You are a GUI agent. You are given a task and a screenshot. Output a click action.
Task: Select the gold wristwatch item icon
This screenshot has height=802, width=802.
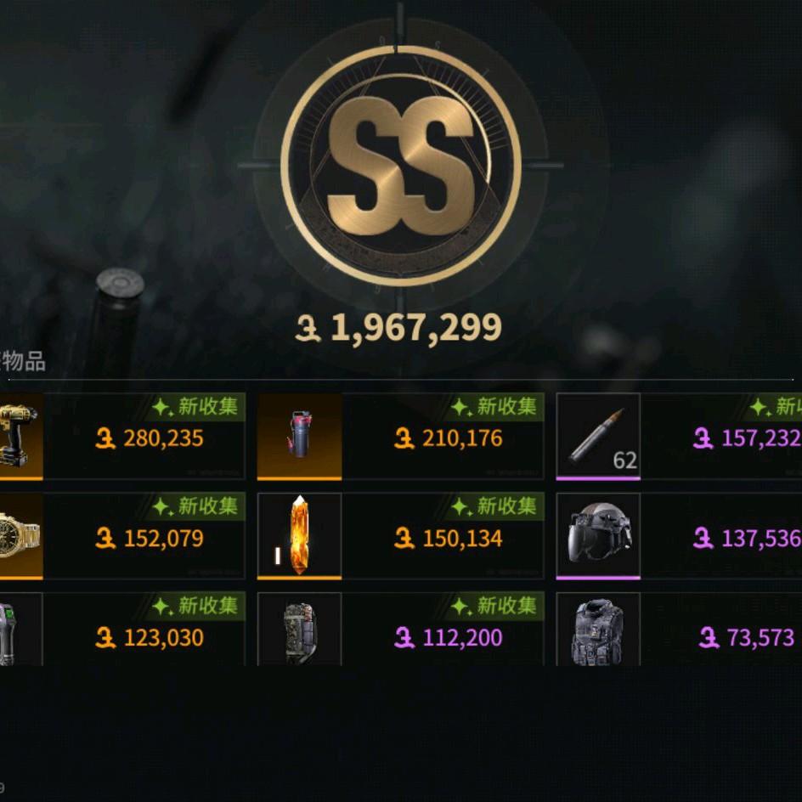pos(20,536)
